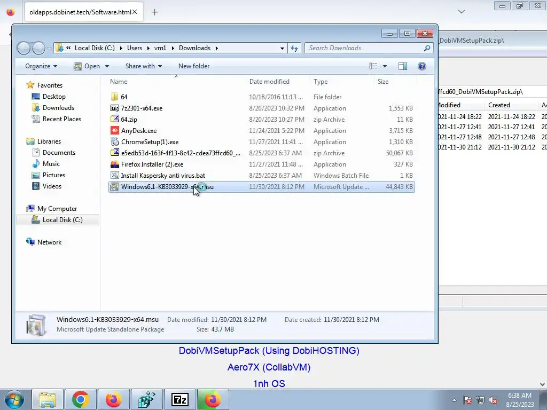Switch to the active Firefox taskbar window

pyautogui.click(x=213, y=399)
